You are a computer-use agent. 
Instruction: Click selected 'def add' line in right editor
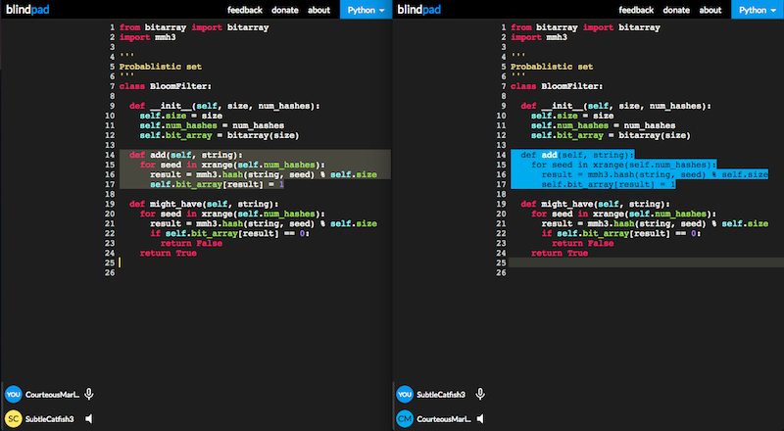577,155
